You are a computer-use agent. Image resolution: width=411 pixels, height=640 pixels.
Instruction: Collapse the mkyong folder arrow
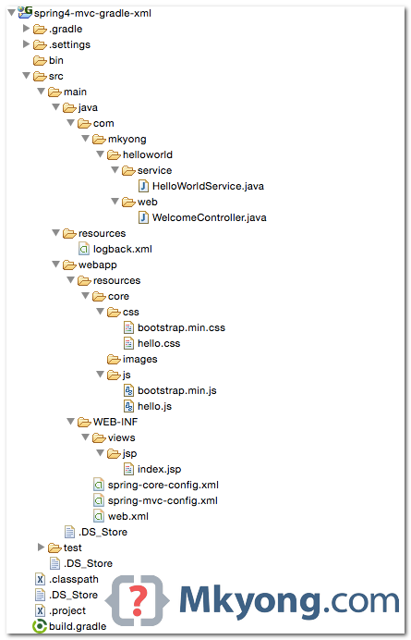[86, 139]
